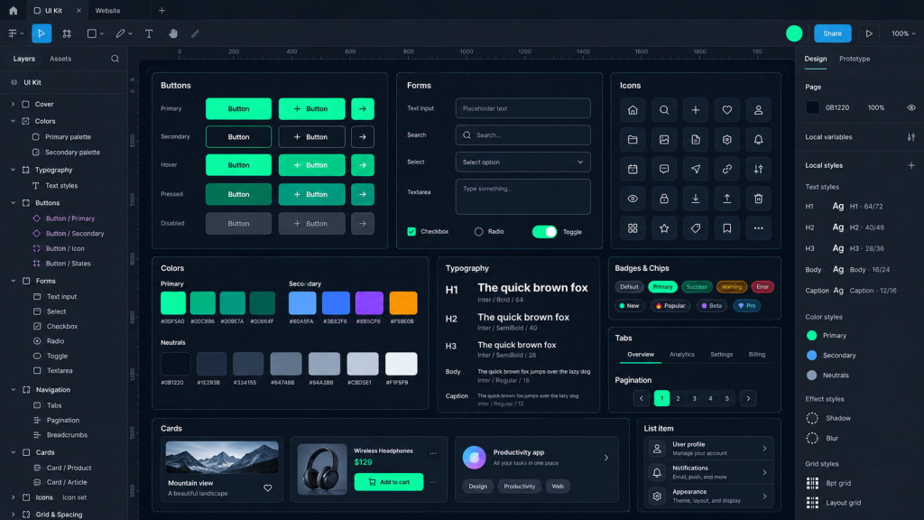Screen dimensions: 924x520
Task: Collapse the Forms layer group
Action: tap(13, 281)
